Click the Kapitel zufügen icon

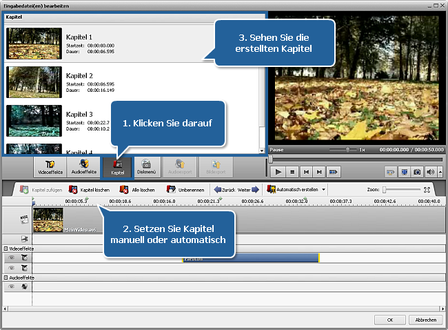coord(24,189)
